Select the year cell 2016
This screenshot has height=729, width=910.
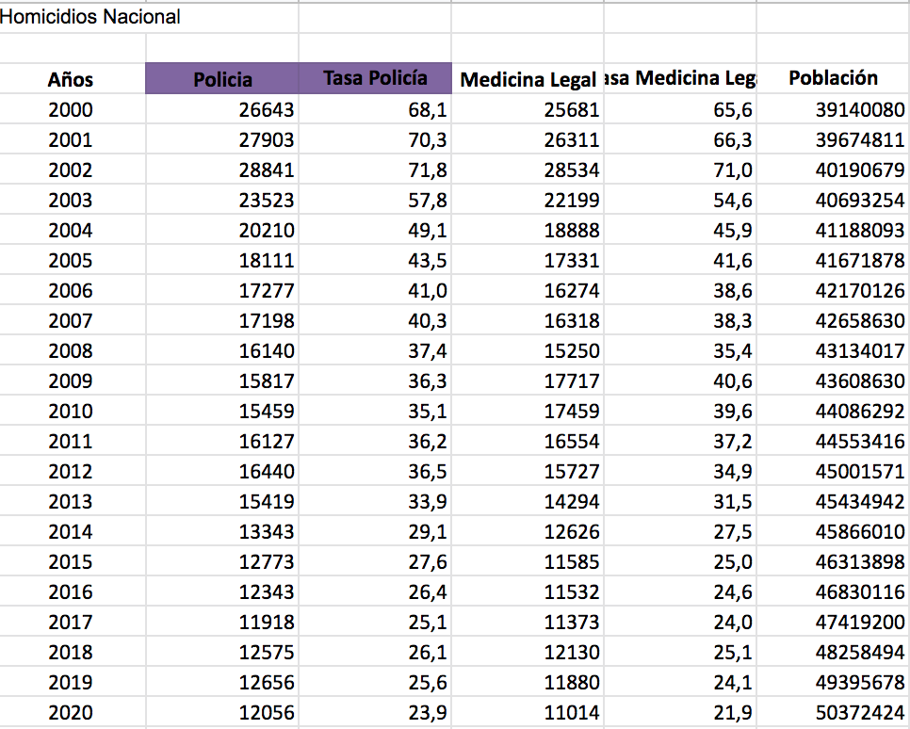click(71, 592)
